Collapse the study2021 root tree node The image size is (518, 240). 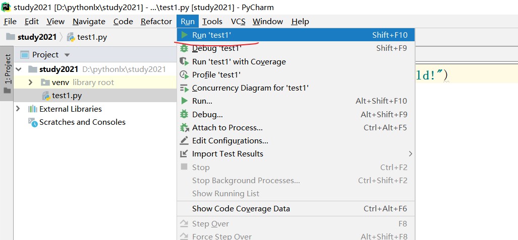pyautogui.click(x=19, y=69)
